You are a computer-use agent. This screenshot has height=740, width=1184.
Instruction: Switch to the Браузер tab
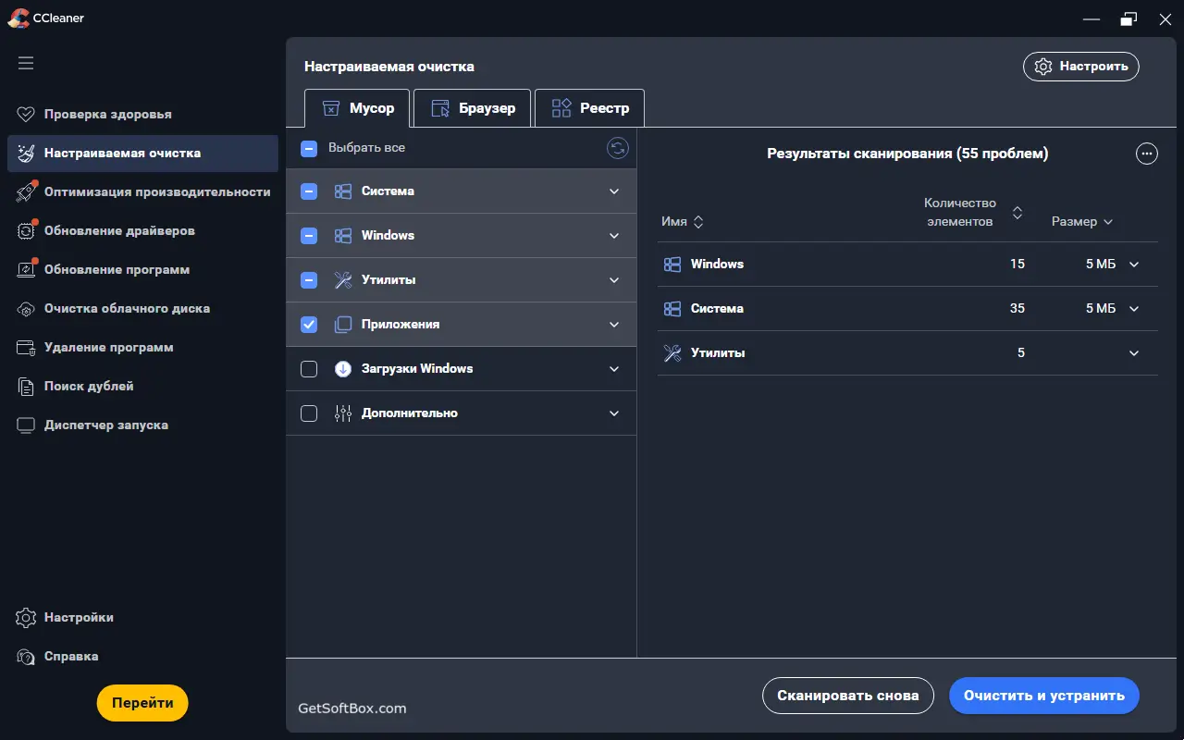(472, 108)
